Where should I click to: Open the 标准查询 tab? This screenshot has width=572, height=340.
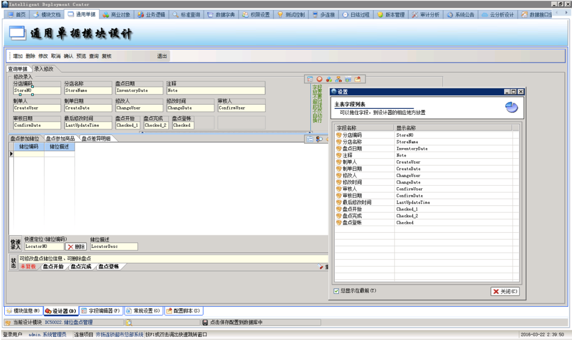tap(186, 15)
